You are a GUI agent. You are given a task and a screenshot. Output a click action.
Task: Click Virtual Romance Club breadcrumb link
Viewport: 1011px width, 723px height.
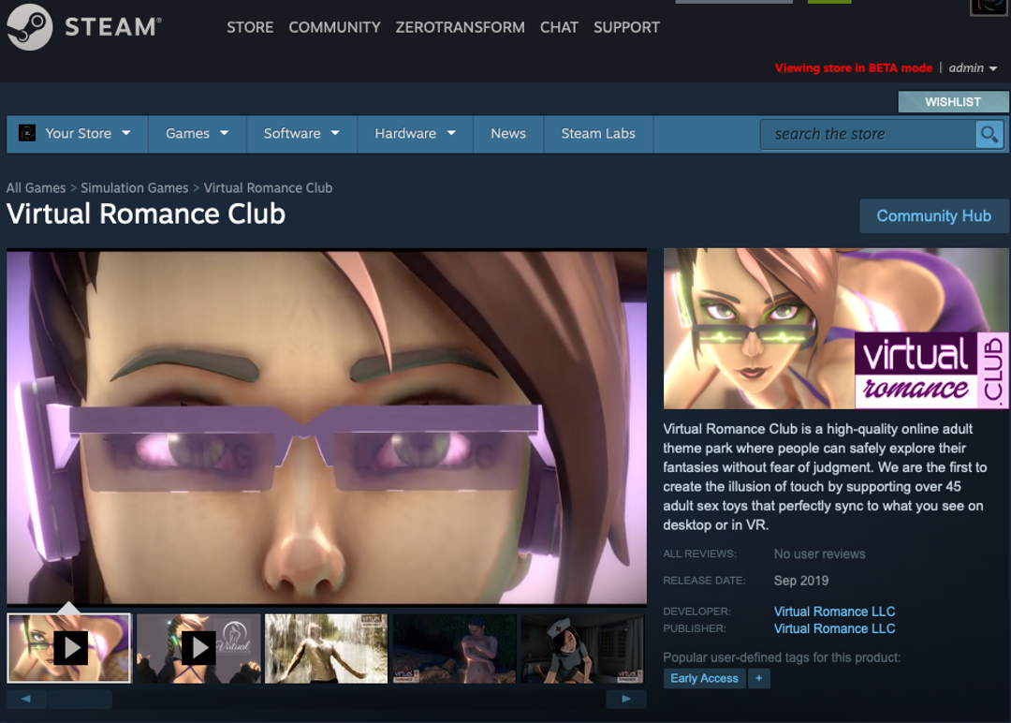(269, 187)
